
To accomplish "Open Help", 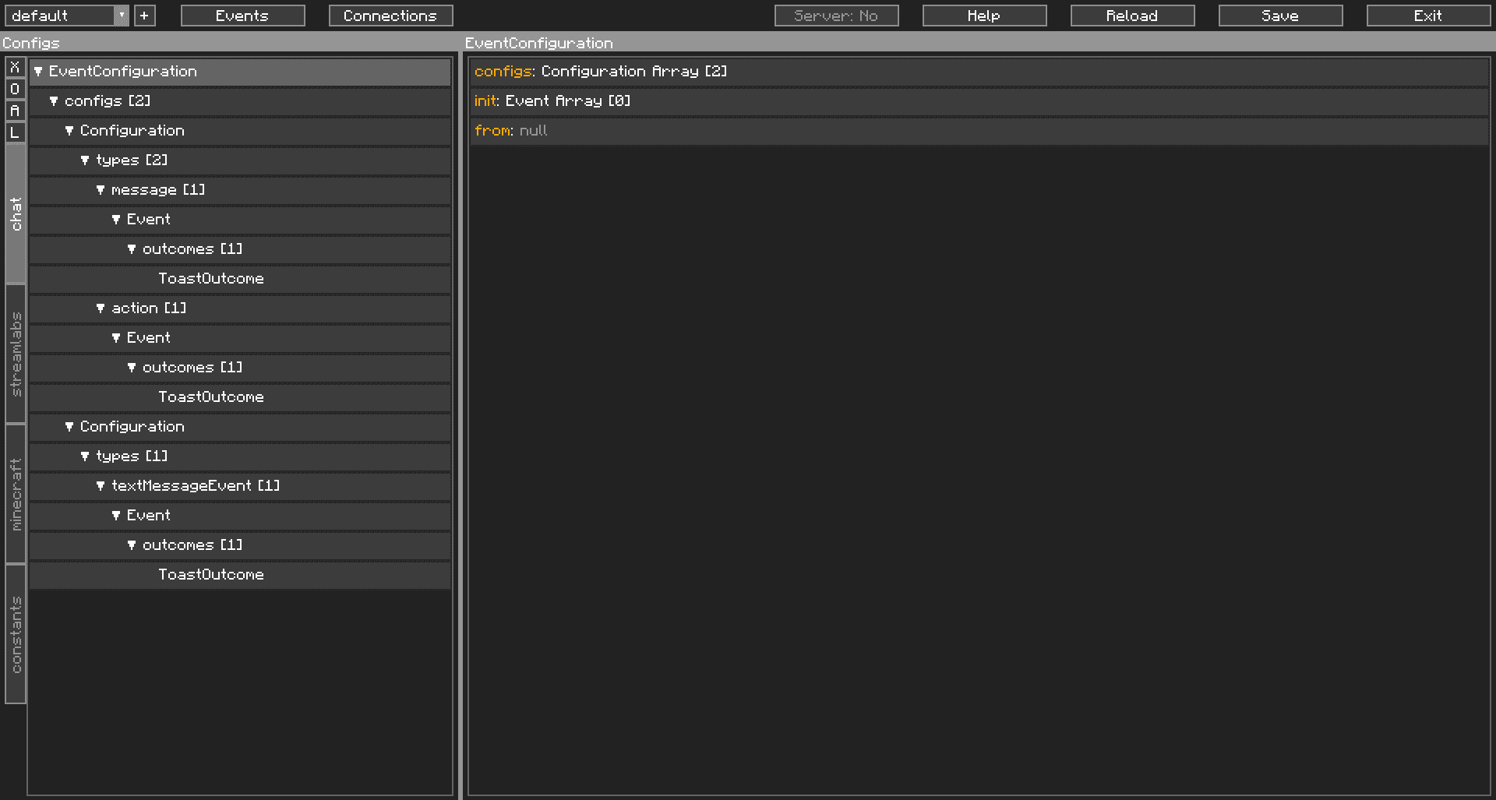I will (x=984, y=16).
